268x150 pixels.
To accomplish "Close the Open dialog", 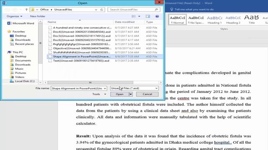I will [x=159, y=2].
